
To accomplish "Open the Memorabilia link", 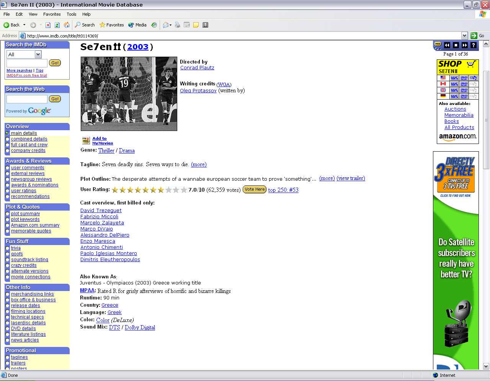I will click(459, 115).
